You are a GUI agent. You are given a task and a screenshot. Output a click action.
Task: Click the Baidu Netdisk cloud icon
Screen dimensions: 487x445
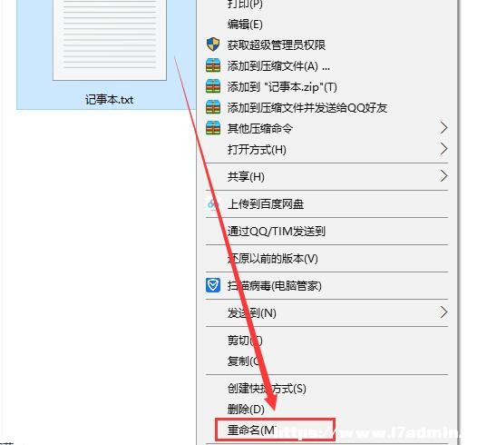[x=213, y=203]
